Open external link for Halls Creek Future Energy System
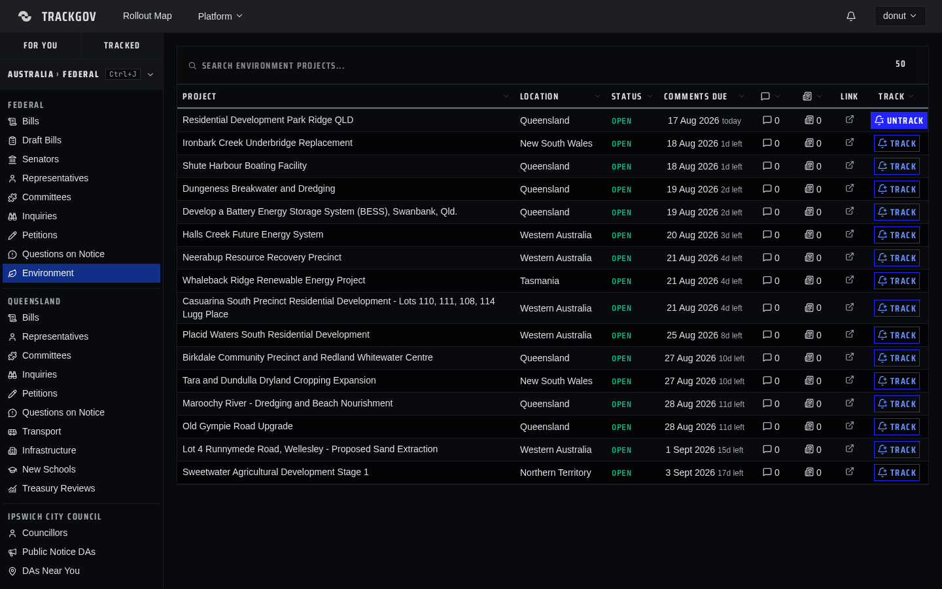The width and height of the screenshot is (942, 589). pos(850,234)
